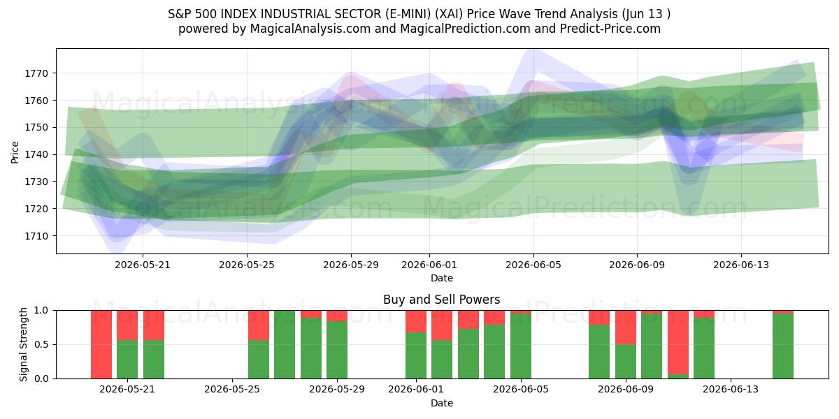
Task: Click the 2026-05-29 date tick under the price chart
Action: [x=351, y=265]
